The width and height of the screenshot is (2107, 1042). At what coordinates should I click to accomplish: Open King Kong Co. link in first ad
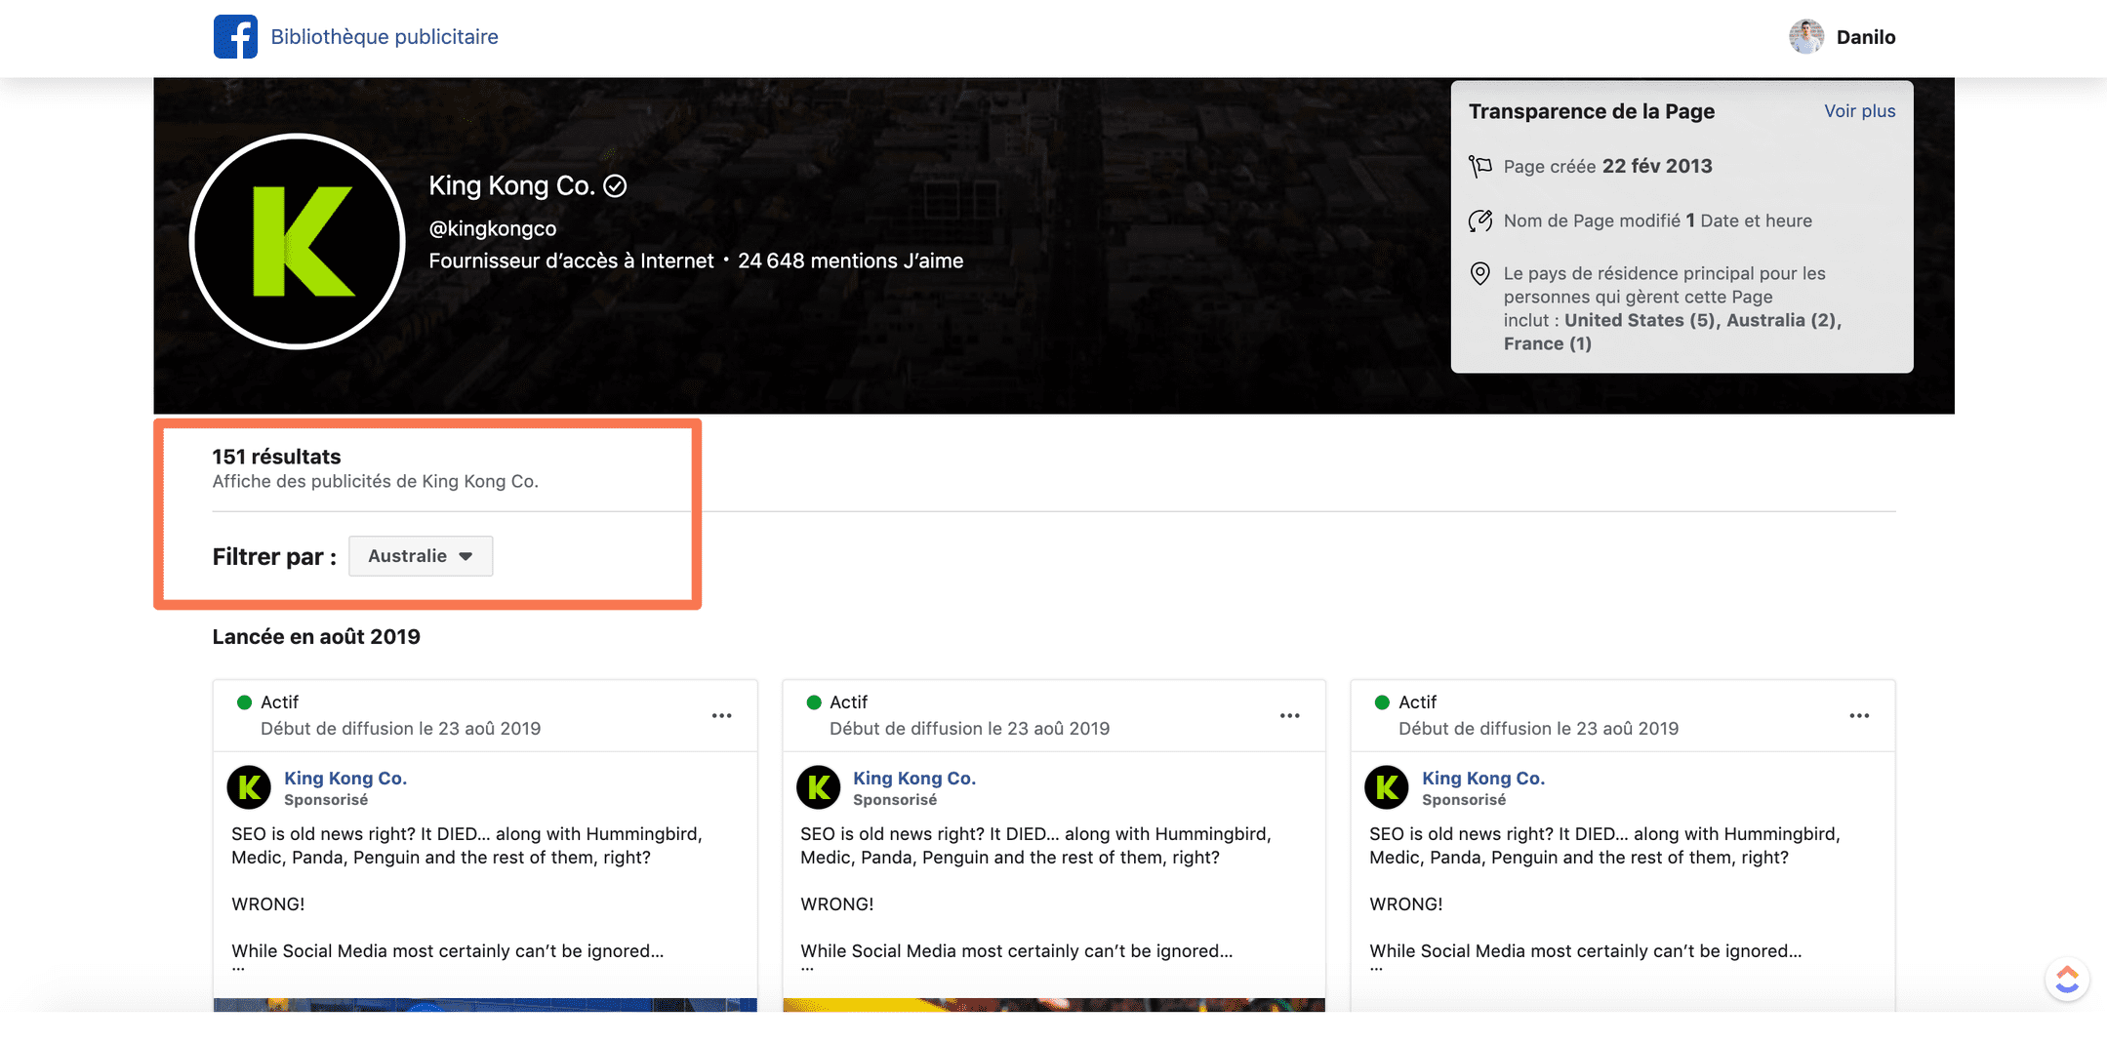pyautogui.click(x=345, y=778)
